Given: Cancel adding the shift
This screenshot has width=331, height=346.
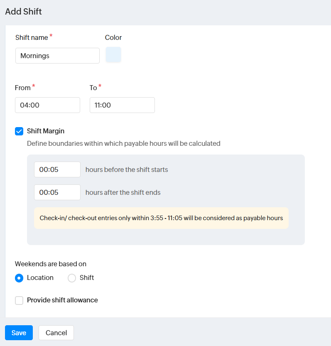Looking at the screenshot, I should click(56, 333).
